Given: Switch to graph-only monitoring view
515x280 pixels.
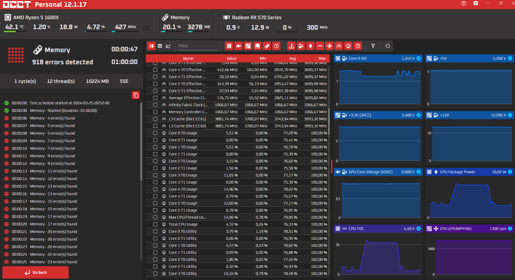Looking at the screenshot, I should (x=168, y=46).
